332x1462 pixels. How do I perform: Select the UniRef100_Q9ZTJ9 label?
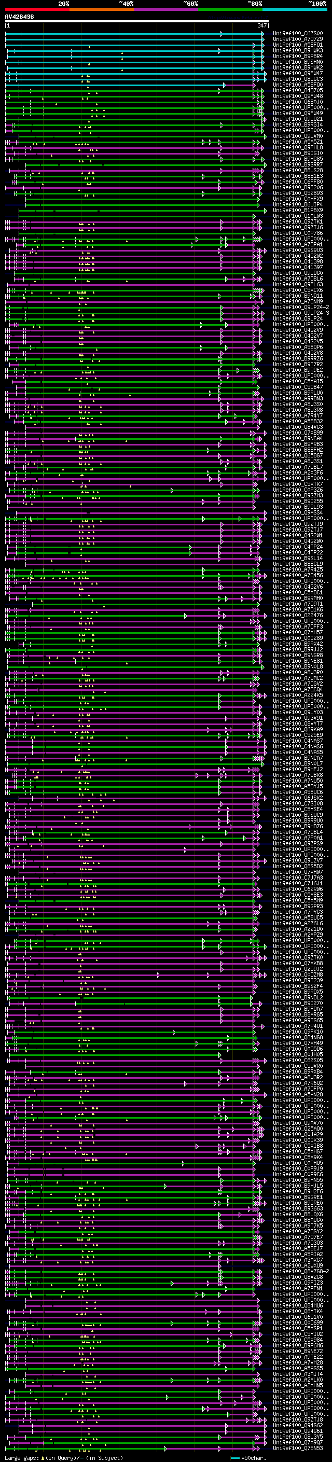click(x=298, y=524)
